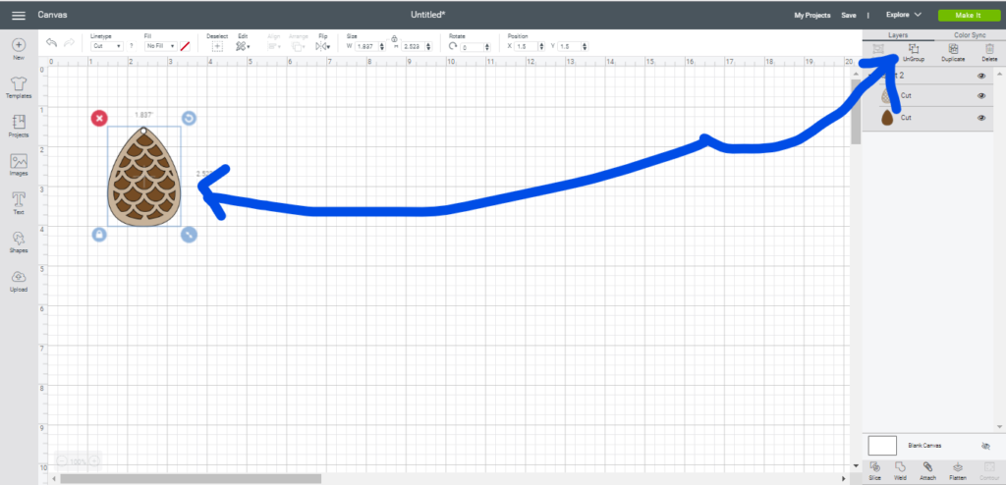
Task: Open the hamburger main menu
Action: (x=18, y=15)
